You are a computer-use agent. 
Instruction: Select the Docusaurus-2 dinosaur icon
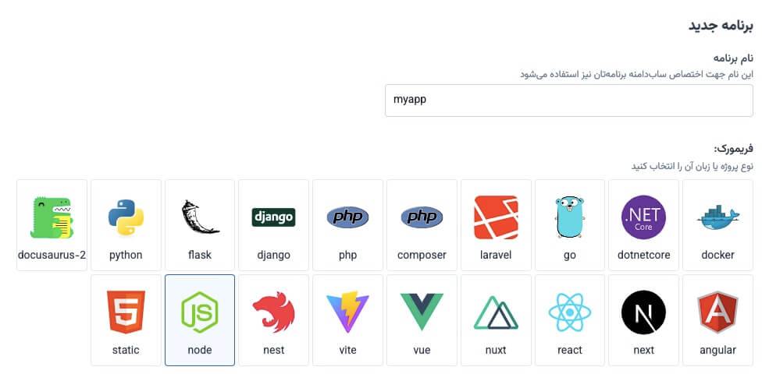pos(52,217)
